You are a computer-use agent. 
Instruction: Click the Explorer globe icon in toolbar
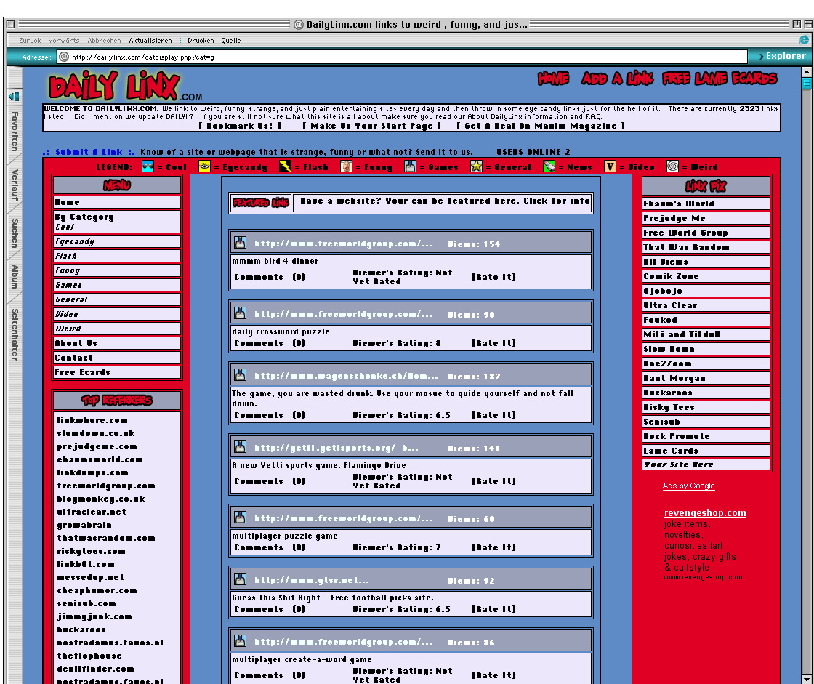click(804, 40)
